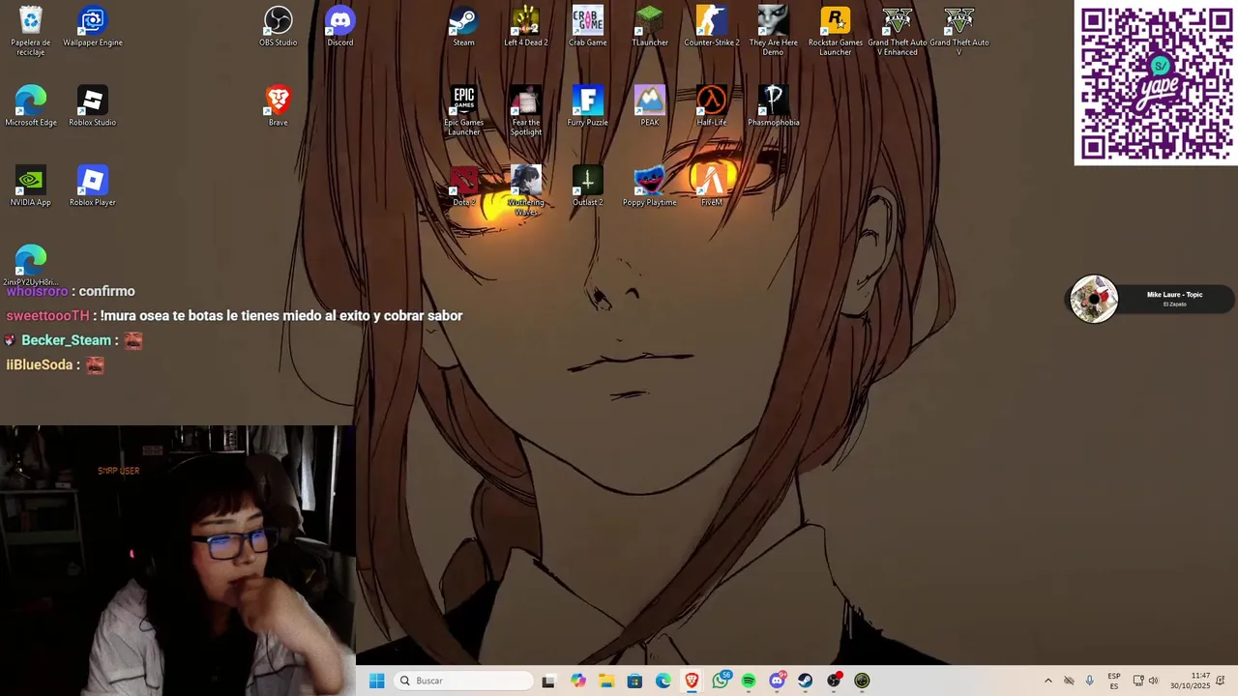Select the Microsoft Edge desktop shortcut
This screenshot has height=696, width=1238.
(x=31, y=106)
